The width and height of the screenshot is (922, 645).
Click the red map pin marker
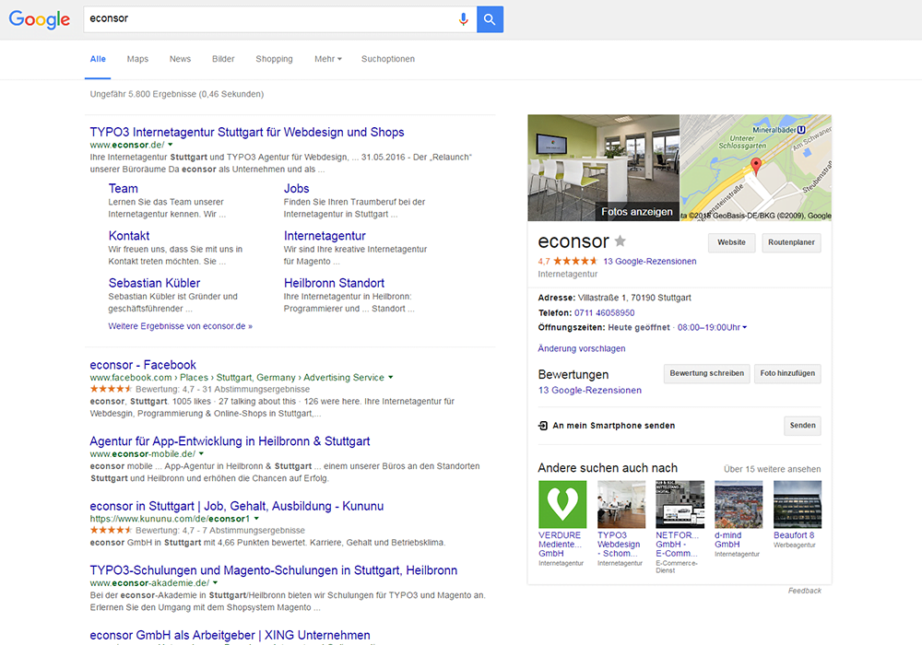[756, 166]
